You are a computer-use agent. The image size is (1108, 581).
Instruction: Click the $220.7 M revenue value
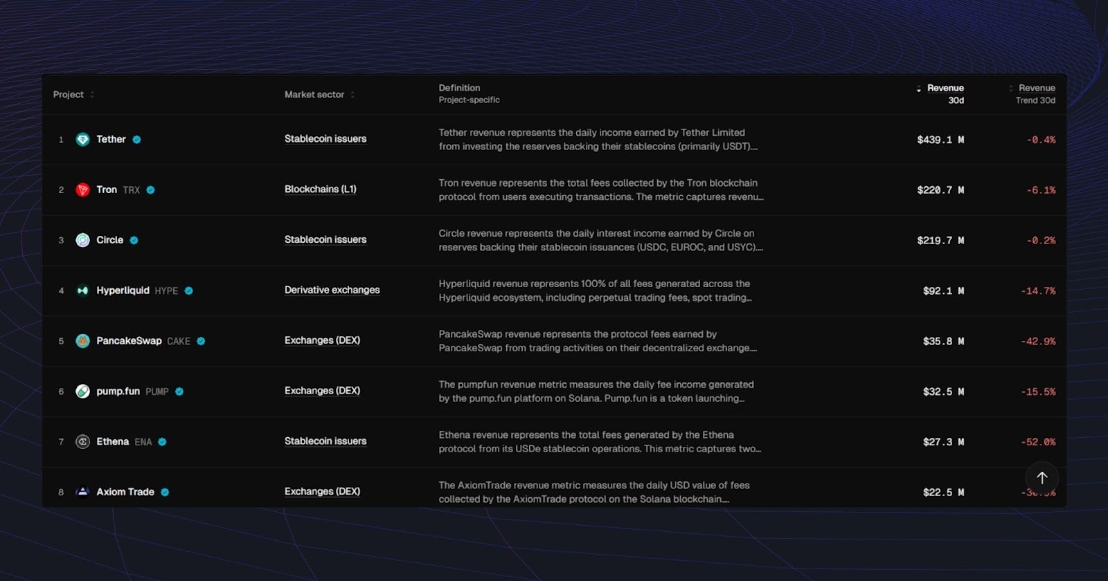pos(940,190)
